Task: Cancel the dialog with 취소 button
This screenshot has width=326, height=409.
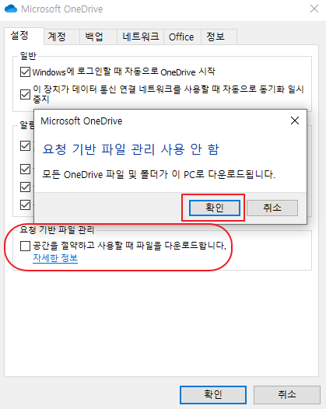Action: tap(272, 208)
